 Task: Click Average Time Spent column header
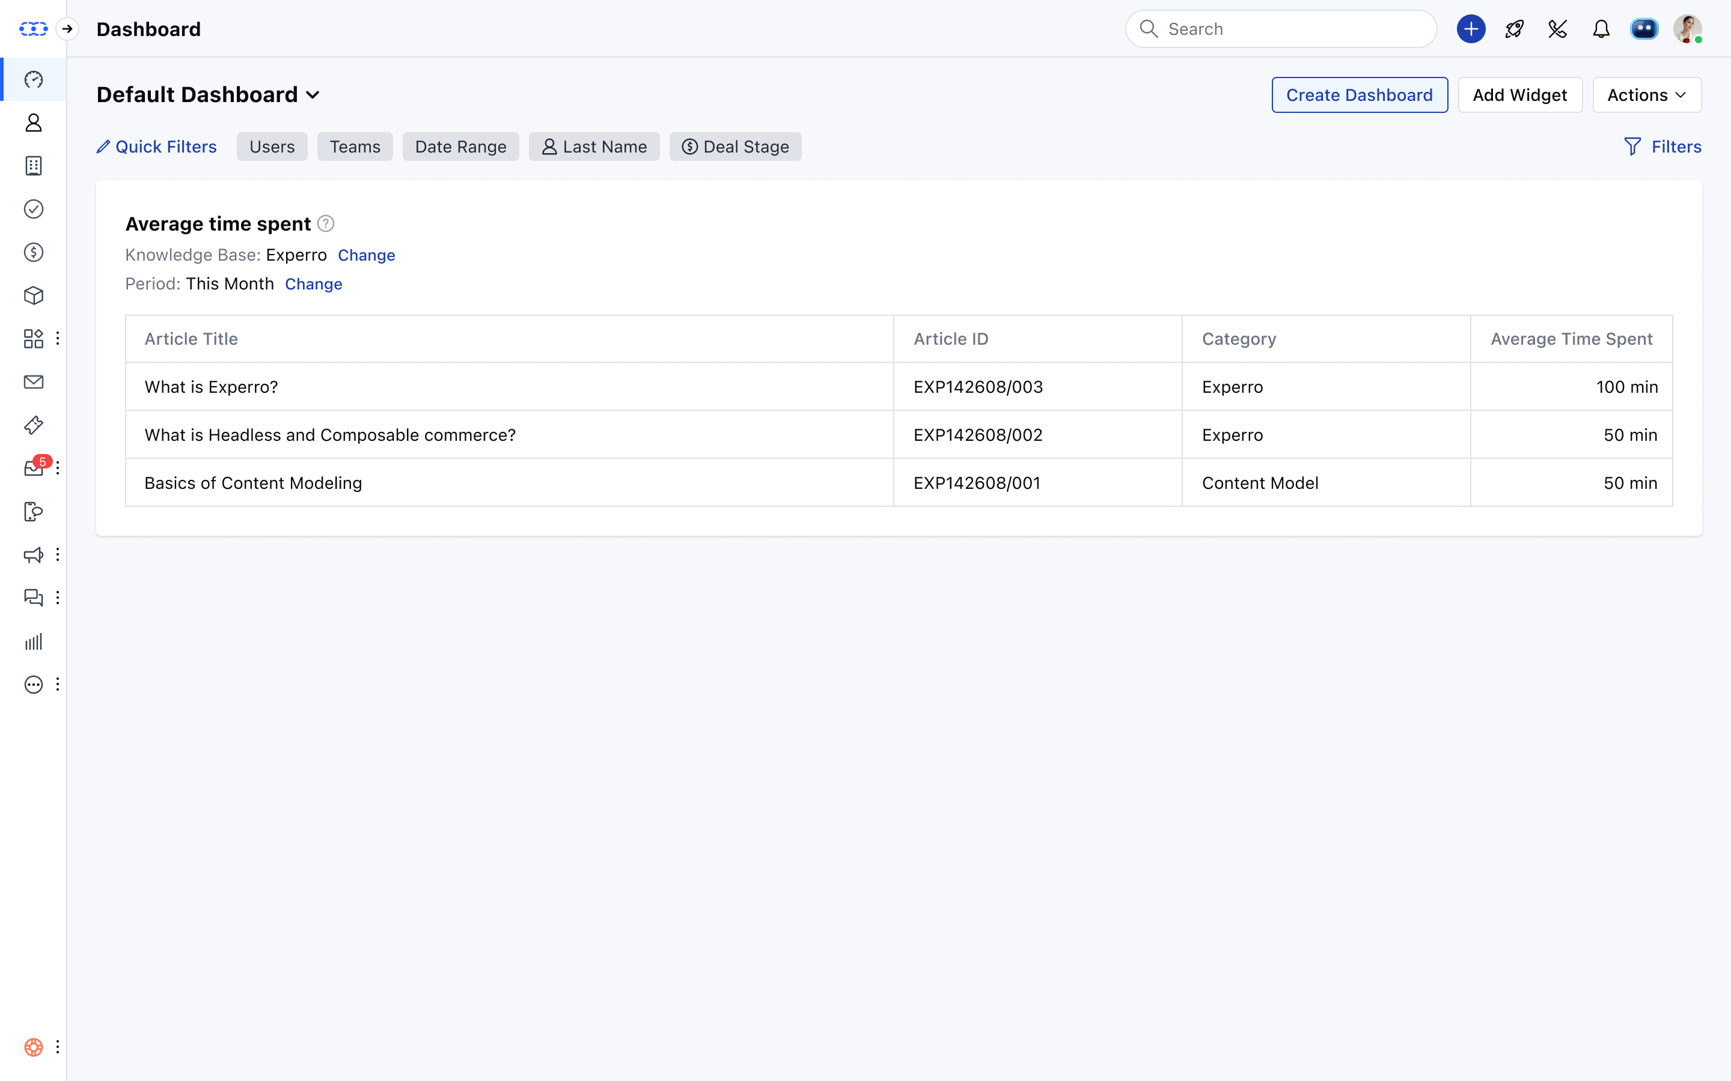(x=1572, y=339)
